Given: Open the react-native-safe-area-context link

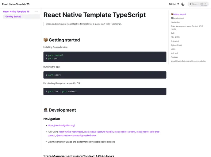Looking at the screenshot, I should [x=148, y=132].
